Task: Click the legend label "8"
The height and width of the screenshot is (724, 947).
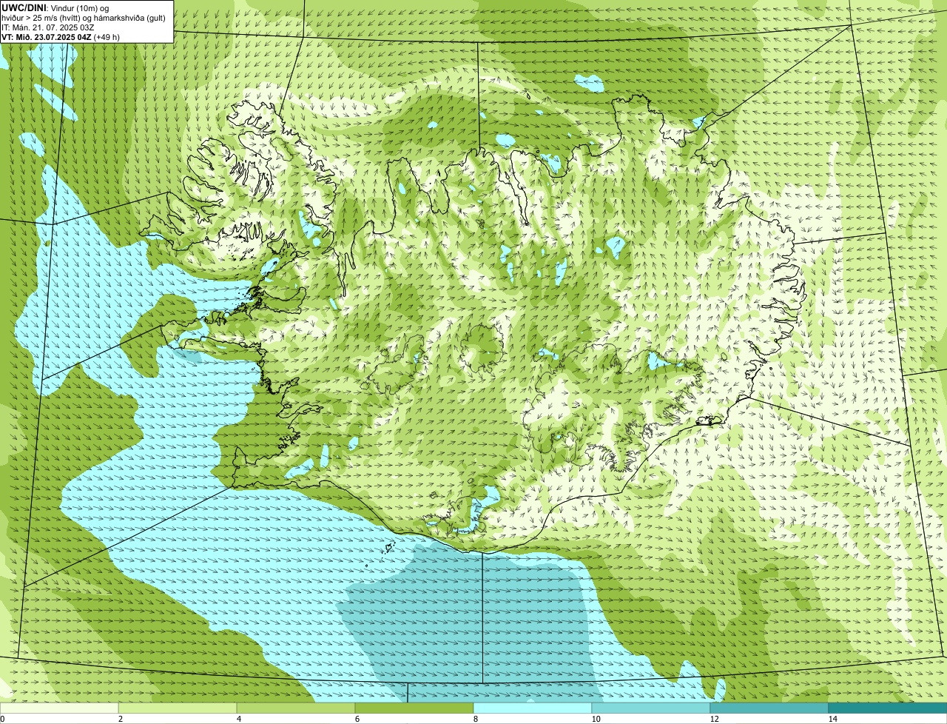Action: 475,719
